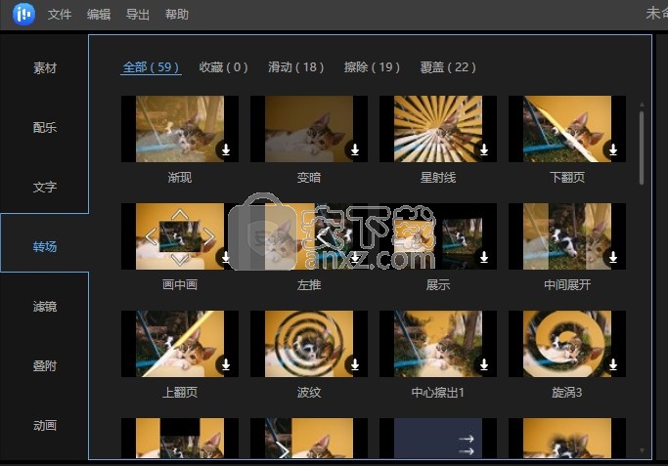Screen dimensions: 668x466
Task: Download the 上翻页 transition
Action: coord(226,364)
